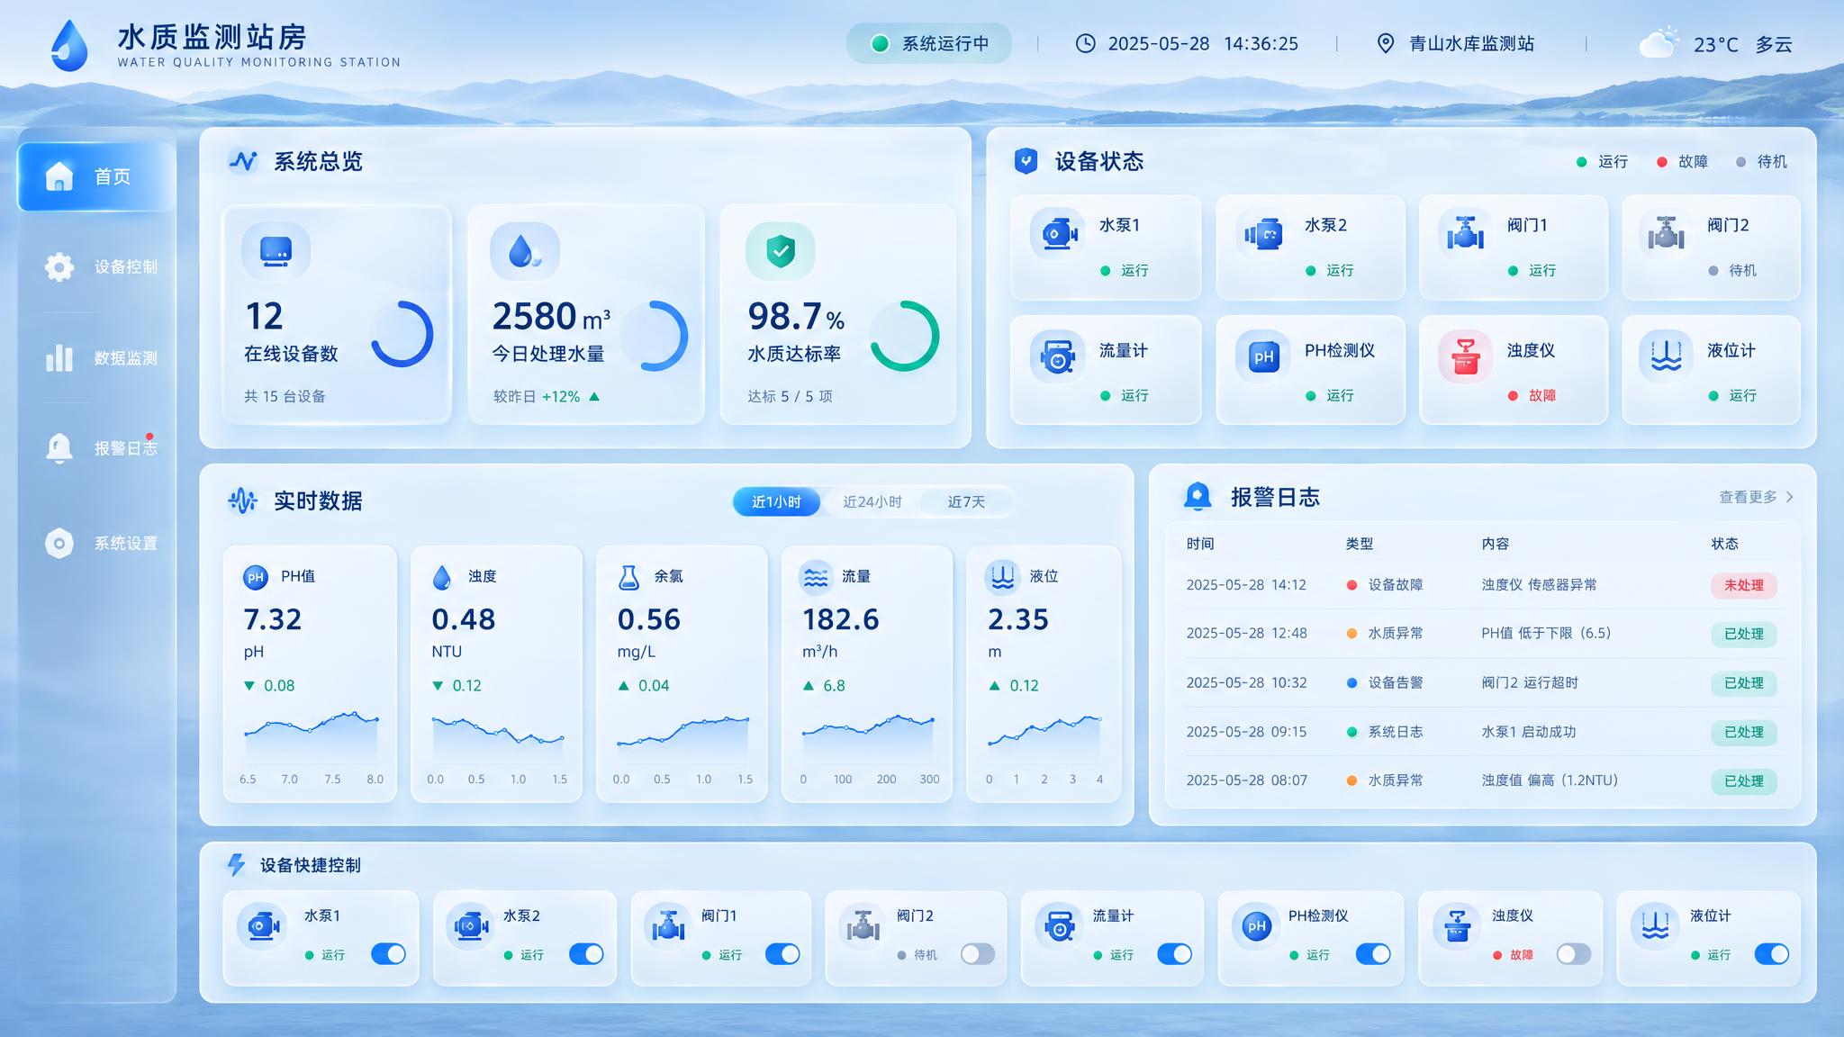Click the 在线设备数 device icon

(x=276, y=250)
